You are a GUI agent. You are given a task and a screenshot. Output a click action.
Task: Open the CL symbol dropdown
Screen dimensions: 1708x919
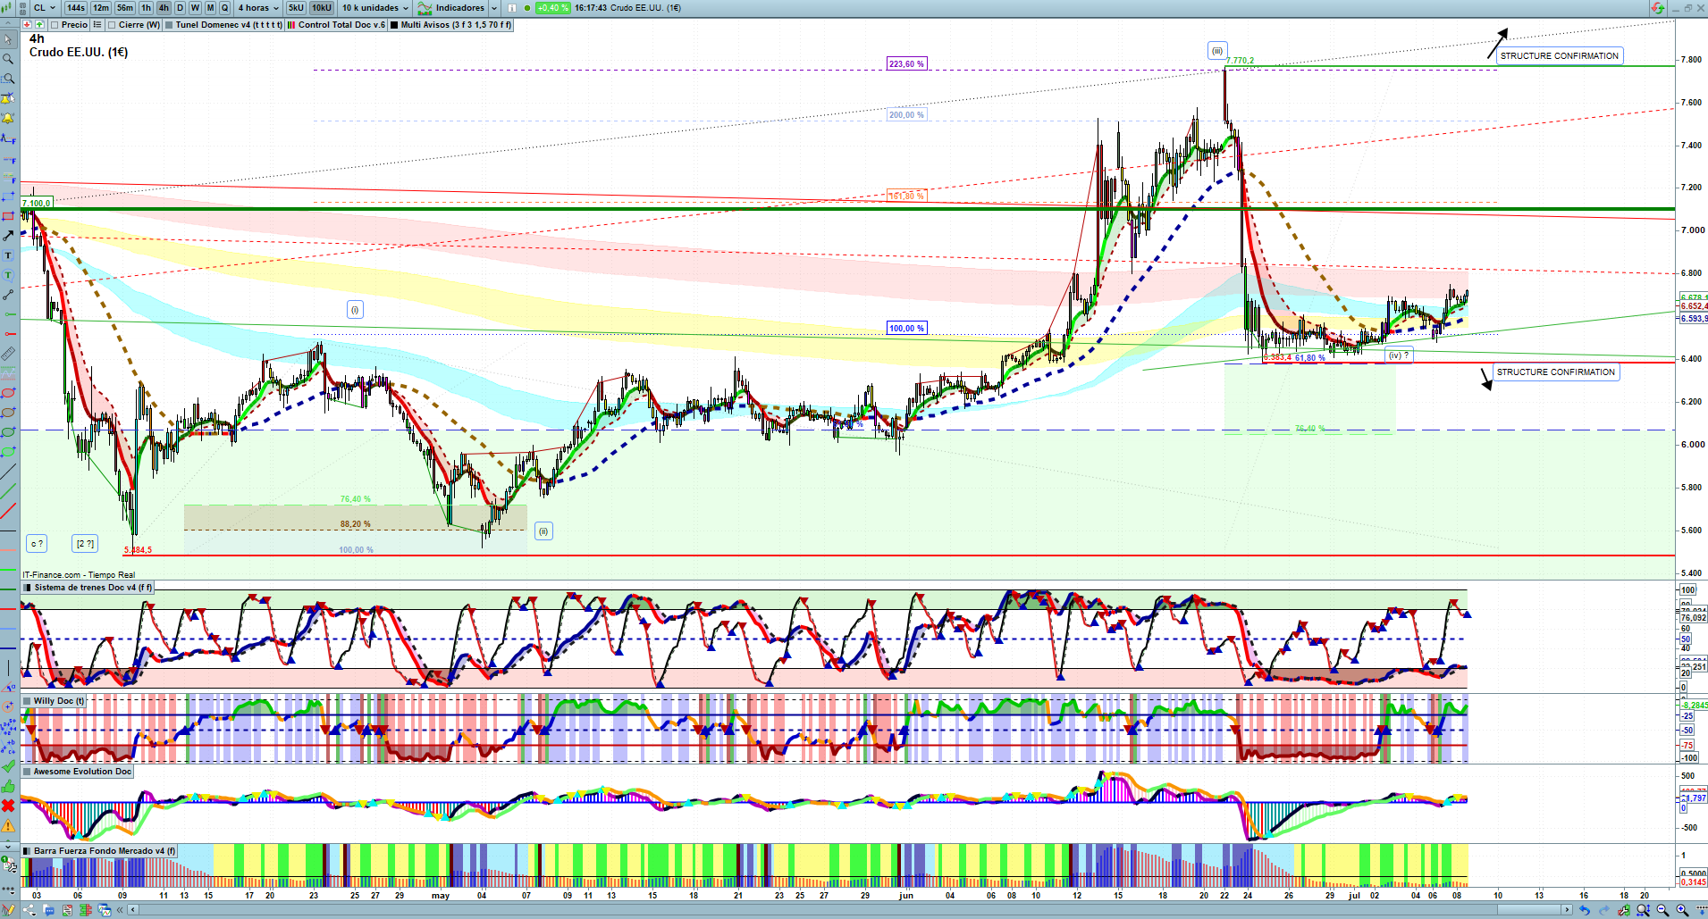(45, 8)
